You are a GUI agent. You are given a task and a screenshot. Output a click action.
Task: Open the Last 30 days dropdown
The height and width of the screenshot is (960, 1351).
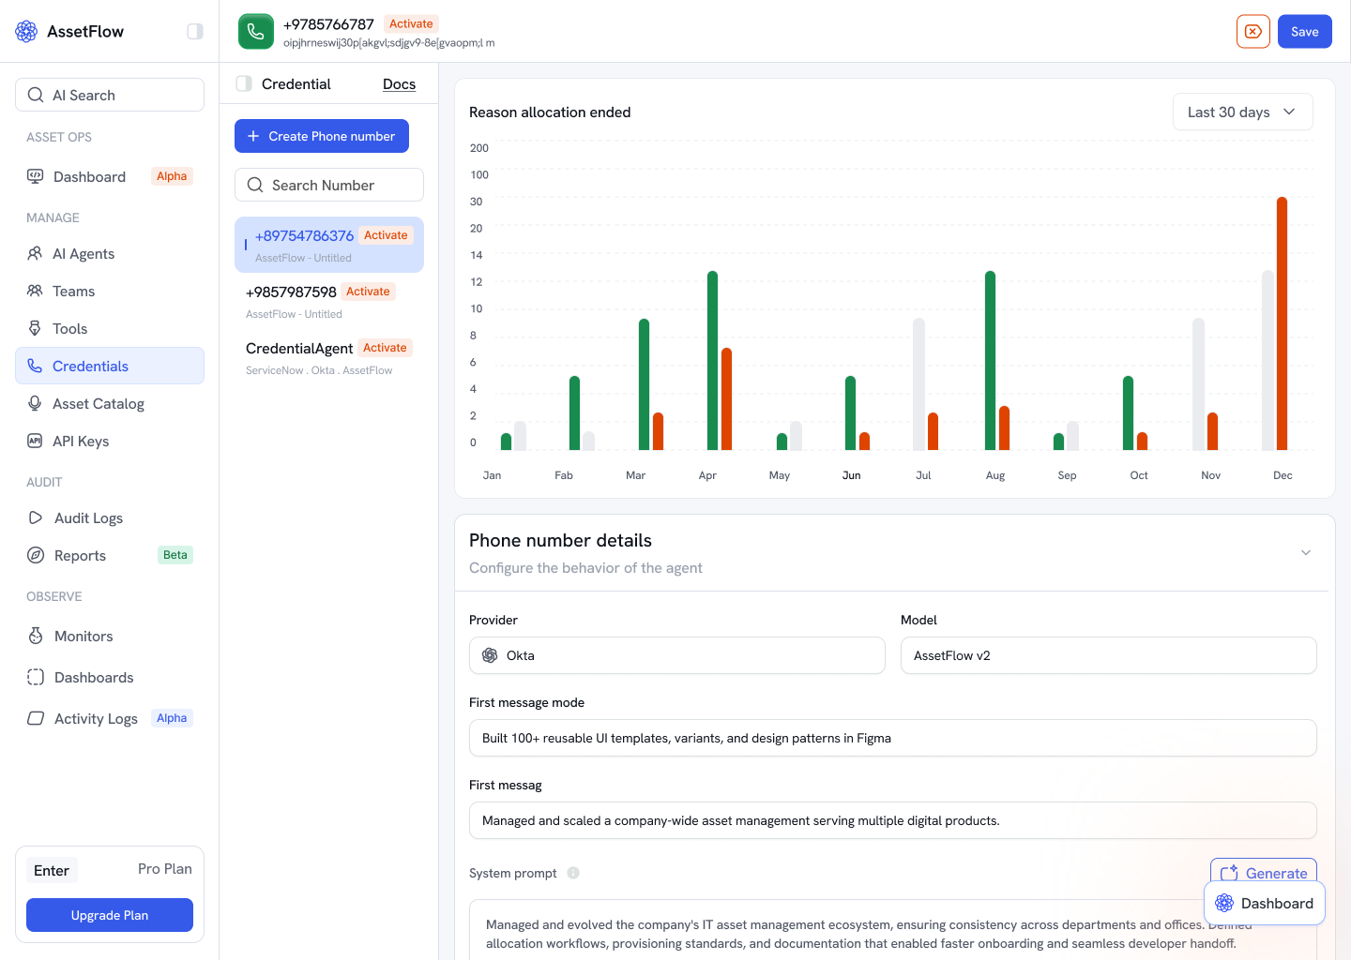pos(1242,112)
